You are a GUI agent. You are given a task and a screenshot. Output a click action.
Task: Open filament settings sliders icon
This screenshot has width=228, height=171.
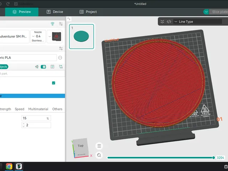(61, 48)
